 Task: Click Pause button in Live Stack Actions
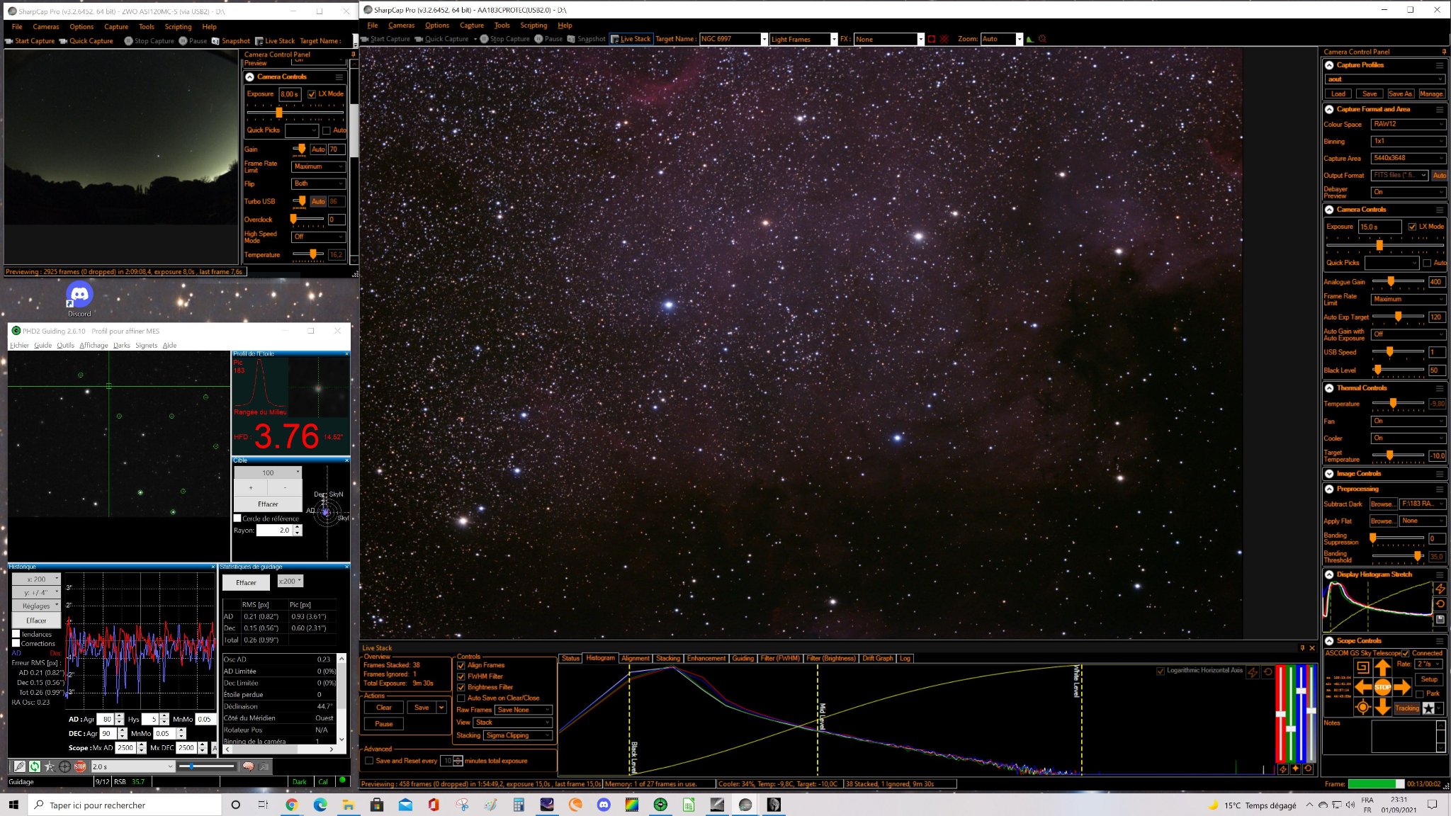tap(384, 724)
